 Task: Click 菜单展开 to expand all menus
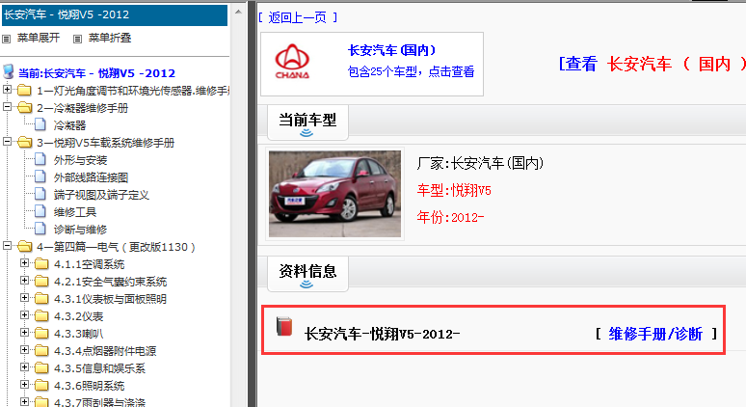tap(39, 38)
